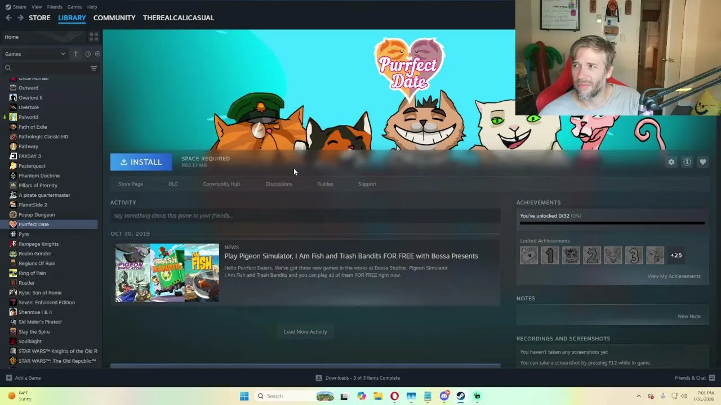The height and width of the screenshot is (405, 721).
Task: Open the Support link
Action: coord(367,184)
